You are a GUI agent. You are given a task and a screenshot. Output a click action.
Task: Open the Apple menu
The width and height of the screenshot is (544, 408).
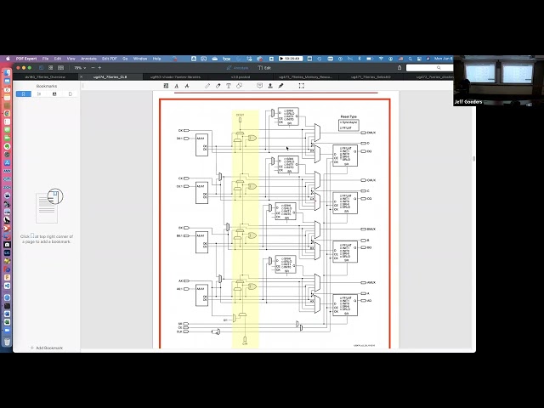click(x=8, y=59)
